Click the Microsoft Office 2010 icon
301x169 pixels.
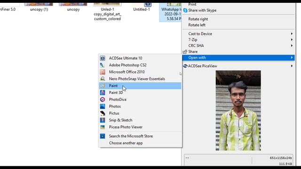[x=103, y=72]
